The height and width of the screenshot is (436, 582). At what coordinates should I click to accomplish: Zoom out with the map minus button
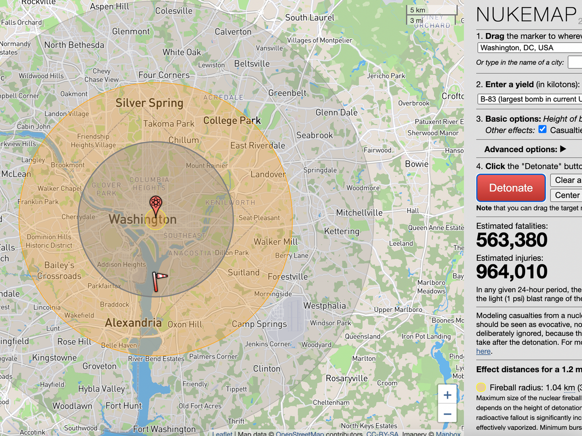[447, 414]
